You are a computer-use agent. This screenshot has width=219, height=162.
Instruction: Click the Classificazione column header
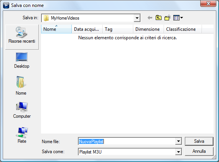coord(183,29)
